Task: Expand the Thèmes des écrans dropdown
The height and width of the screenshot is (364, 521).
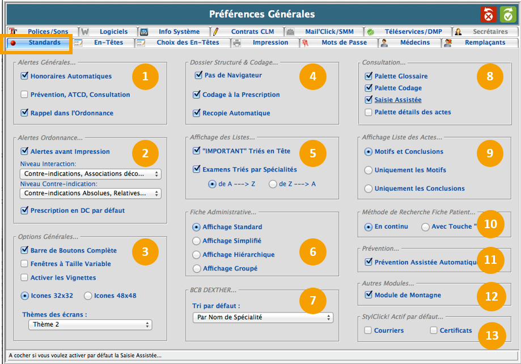Action: [x=90, y=325]
